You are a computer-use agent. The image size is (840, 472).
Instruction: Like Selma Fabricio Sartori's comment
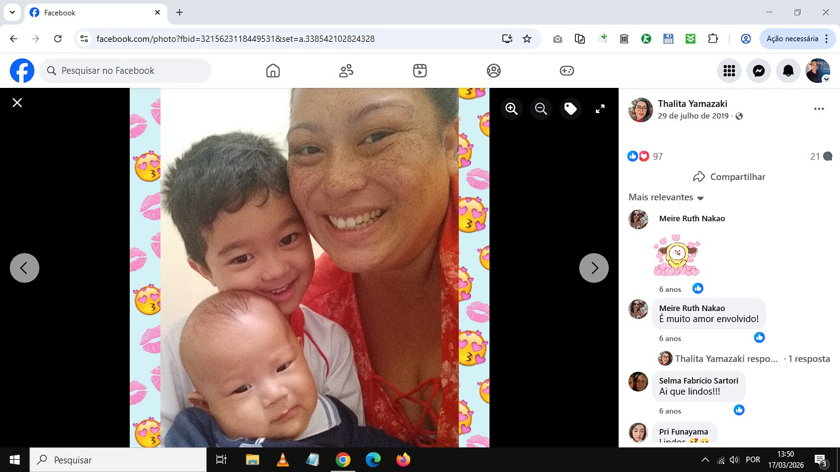tap(739, 410)
